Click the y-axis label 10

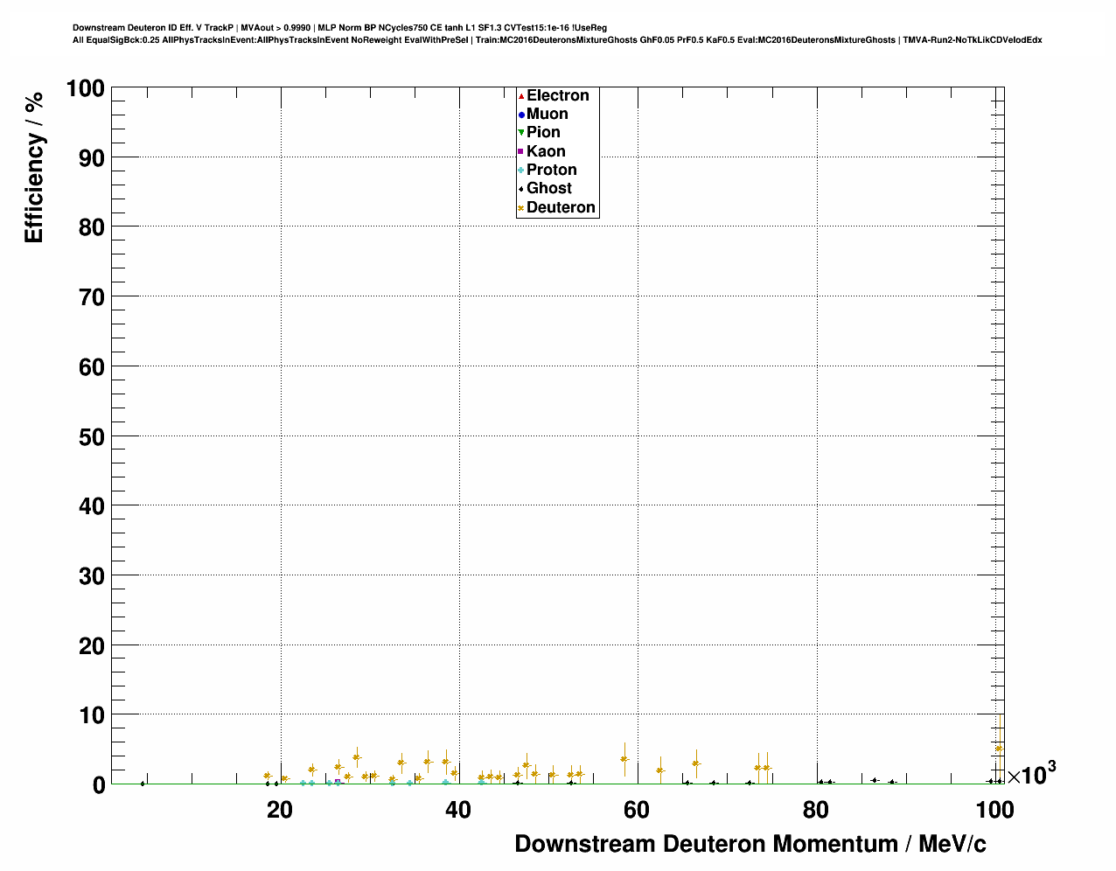[x=92, y=715]
